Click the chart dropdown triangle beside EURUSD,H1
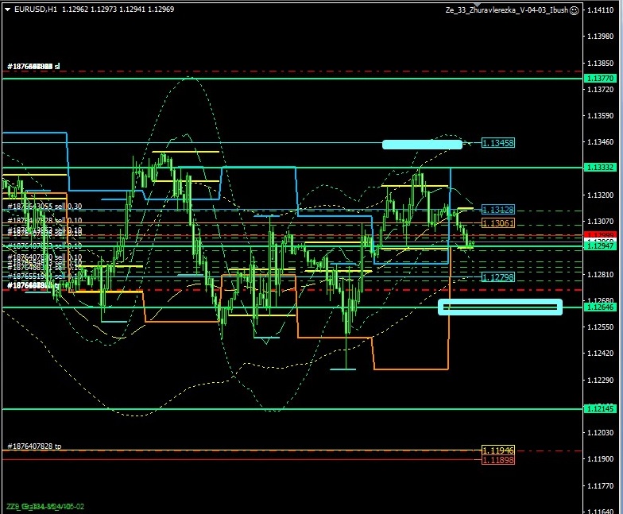Viewport: 623px width, 514px height. [8, 10]
